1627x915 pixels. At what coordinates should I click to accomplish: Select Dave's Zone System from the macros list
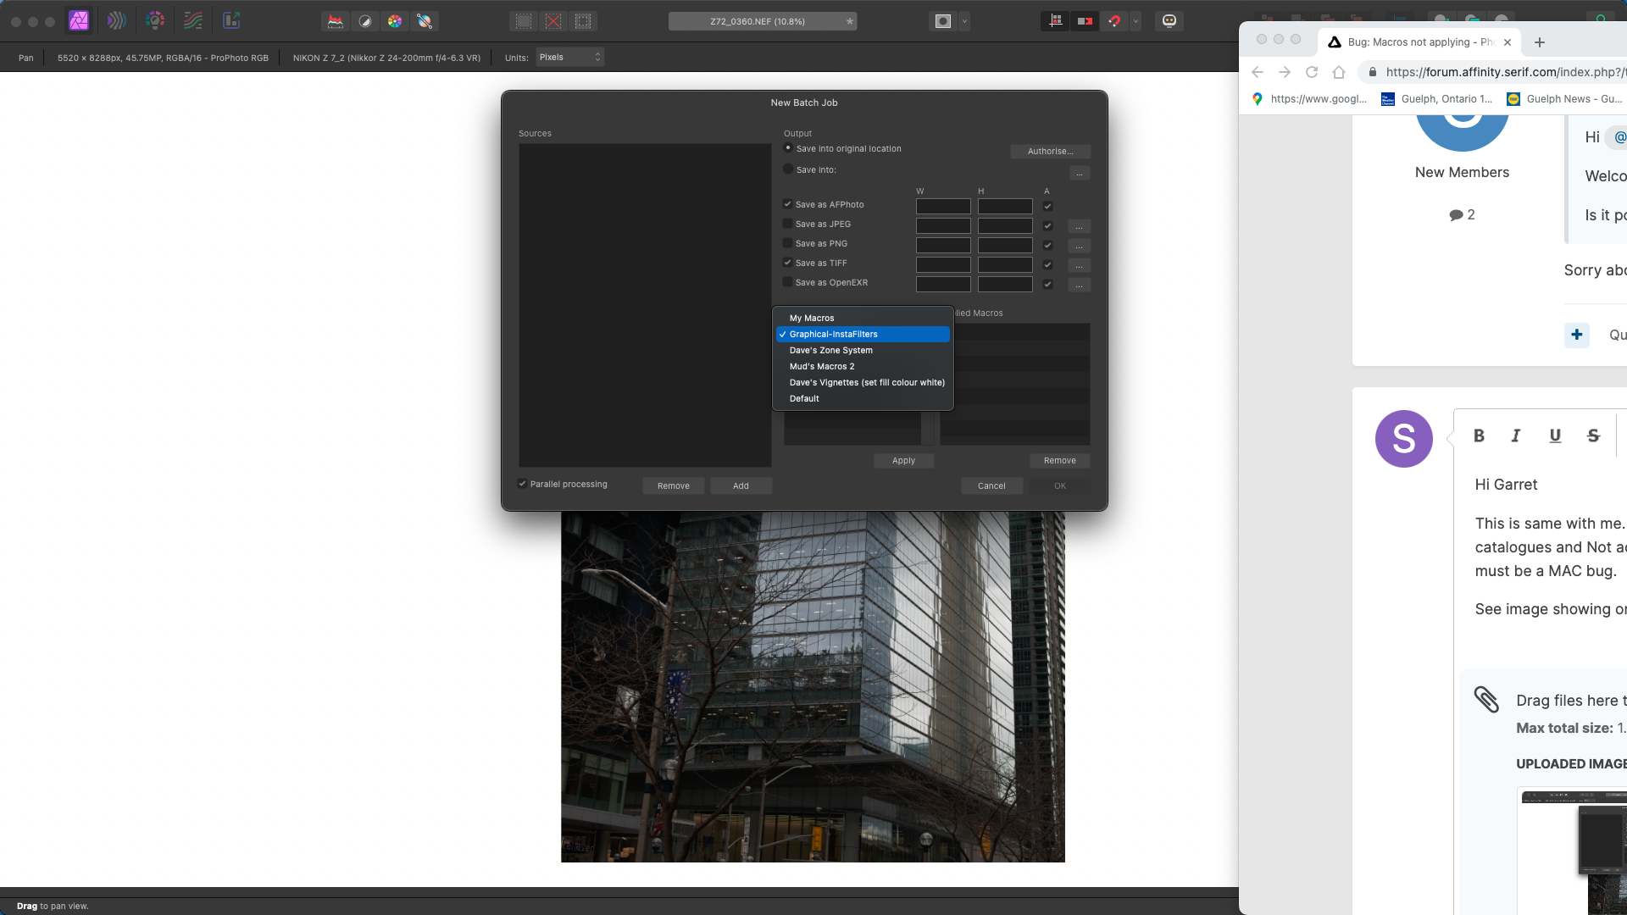click(830, 350)
